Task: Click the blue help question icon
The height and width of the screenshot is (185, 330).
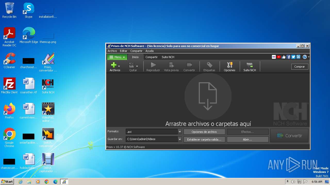Action: point(305,57)
